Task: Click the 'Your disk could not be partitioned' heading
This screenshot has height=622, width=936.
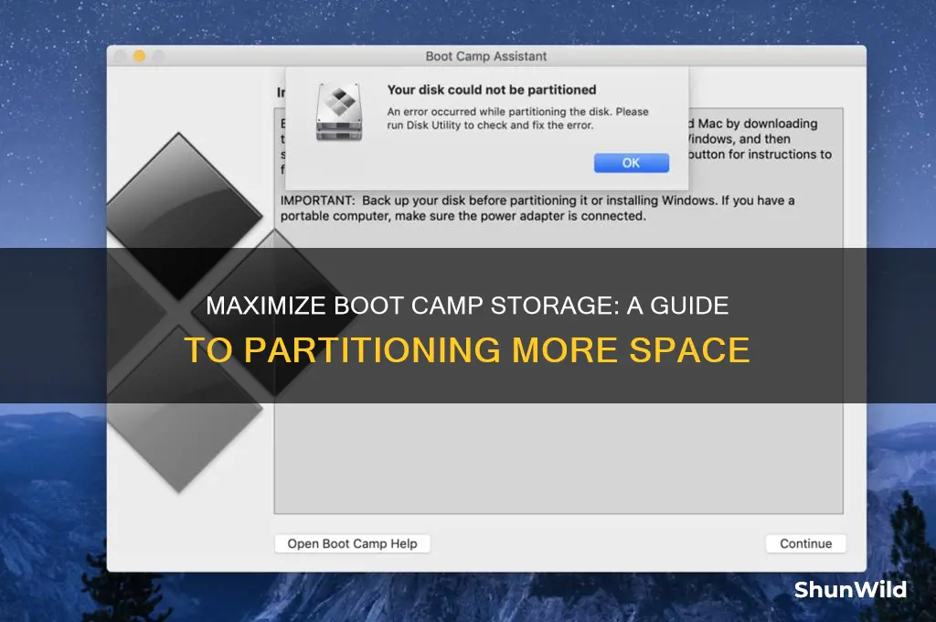Action: point(491,90)
